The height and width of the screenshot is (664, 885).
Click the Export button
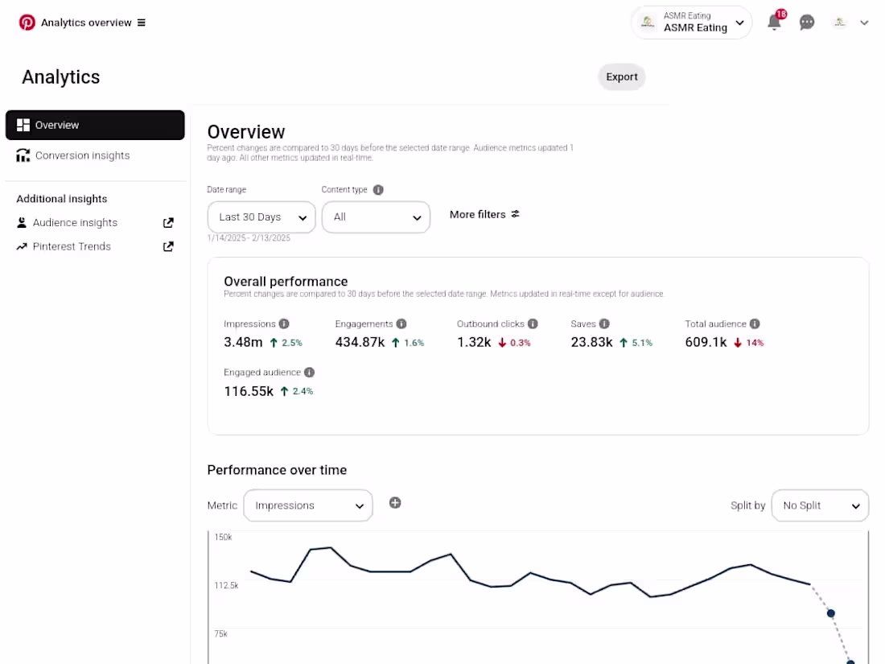pos(621,76)
